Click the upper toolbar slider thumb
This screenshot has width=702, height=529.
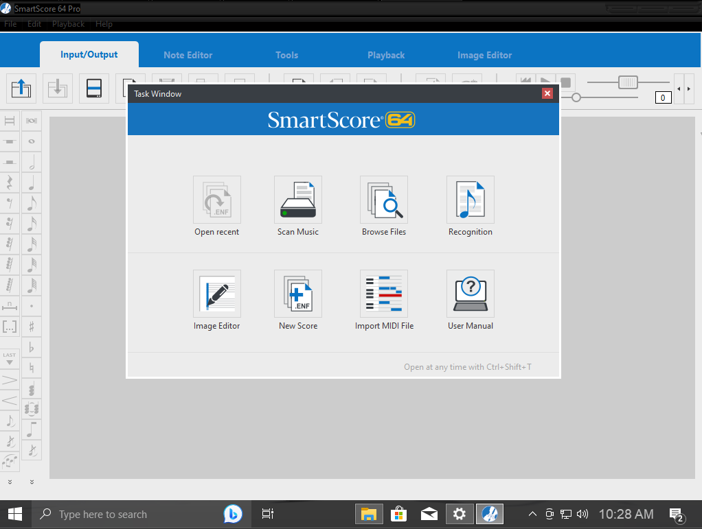628,82
